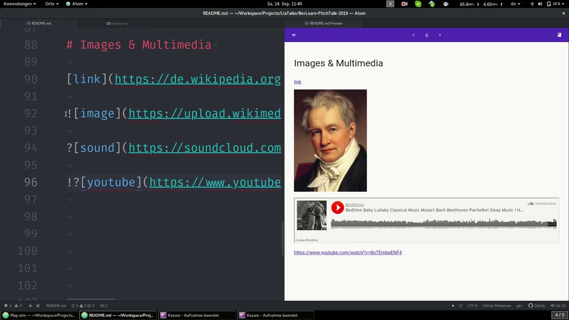Screen dimensions: 569x320
Task: Switch to the backup.md tab
Action: [x=117, y=23]
